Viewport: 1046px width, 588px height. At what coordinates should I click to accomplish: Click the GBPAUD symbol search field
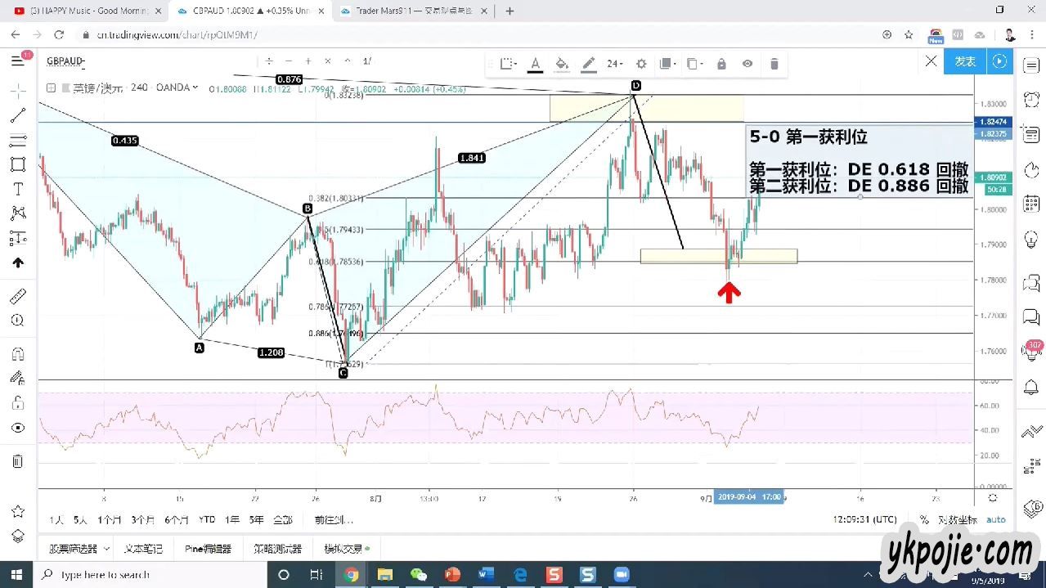[66, 61]
